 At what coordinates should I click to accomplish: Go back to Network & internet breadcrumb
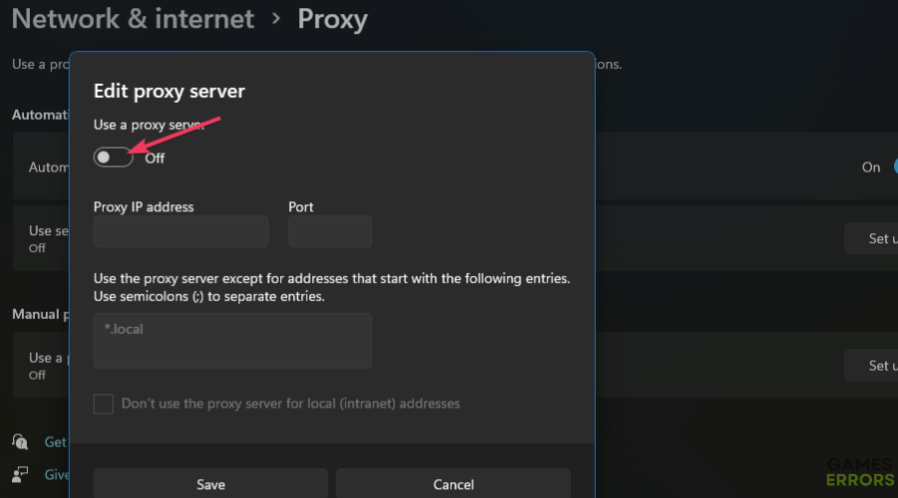(x=133, y=19)
